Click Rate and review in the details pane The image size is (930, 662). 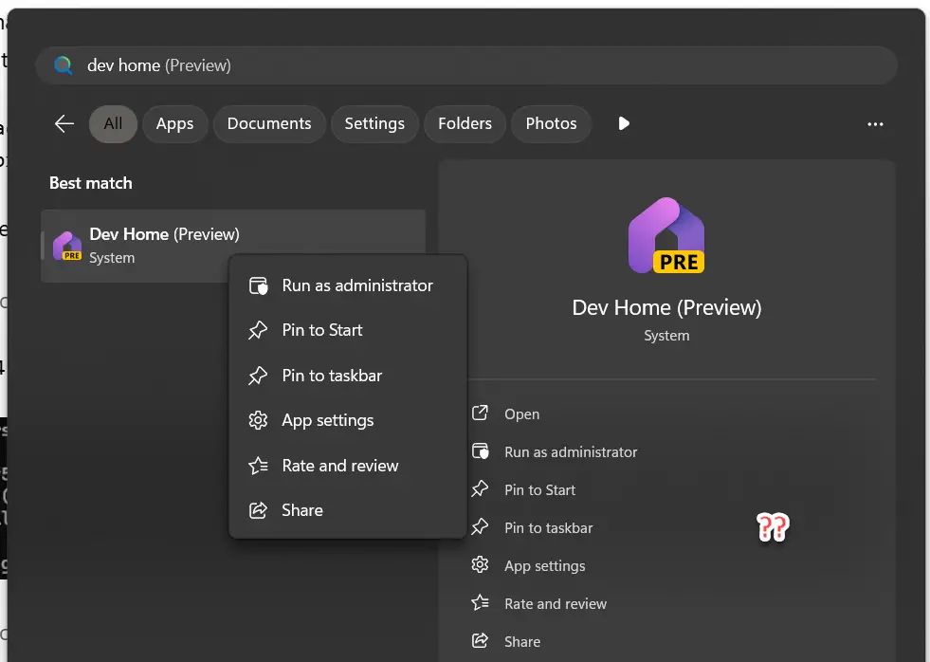pyautogui.click(x=556, y=604)
